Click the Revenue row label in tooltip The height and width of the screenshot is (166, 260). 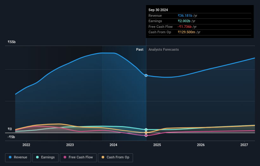(x=155, y=16)
